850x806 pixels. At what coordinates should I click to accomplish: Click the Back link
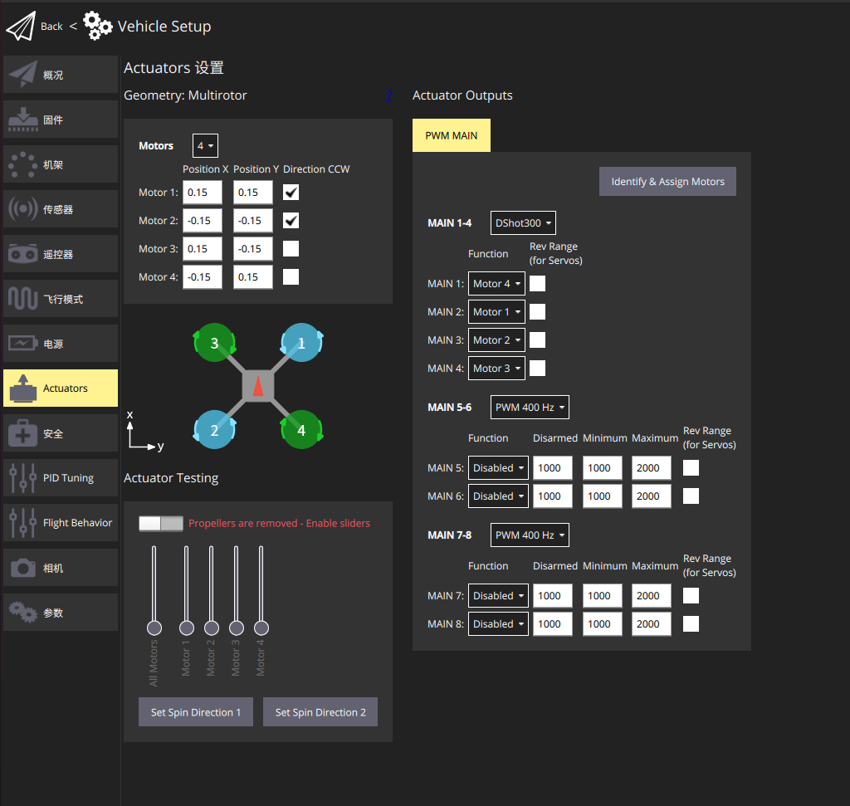(x=51, y=26)
